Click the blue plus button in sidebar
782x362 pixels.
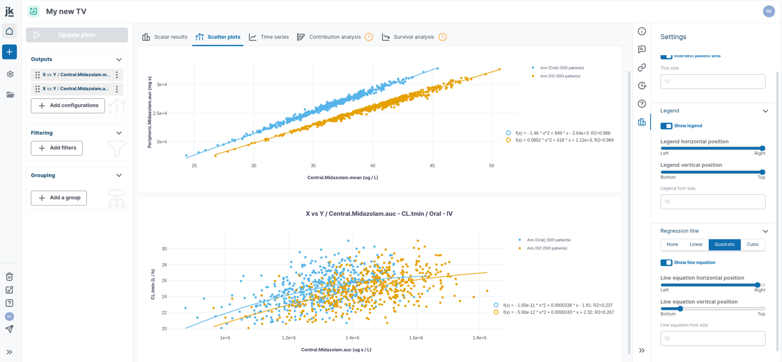10,52
